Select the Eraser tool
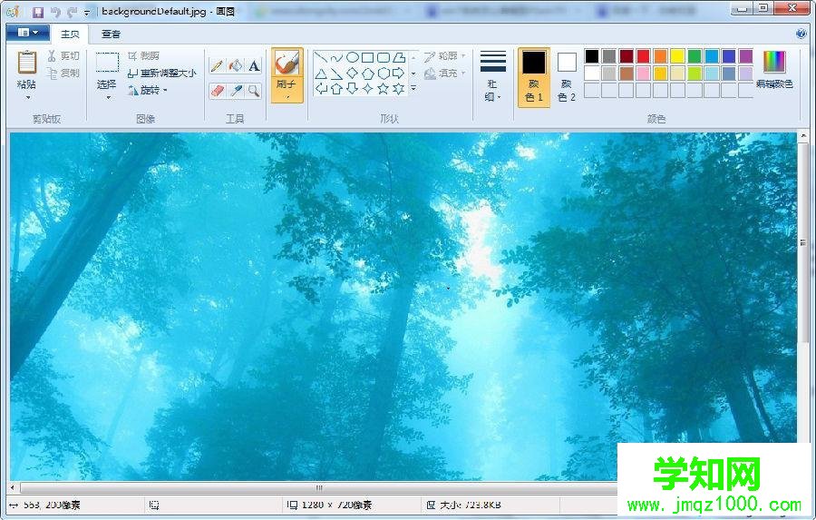 coord(218,91)
